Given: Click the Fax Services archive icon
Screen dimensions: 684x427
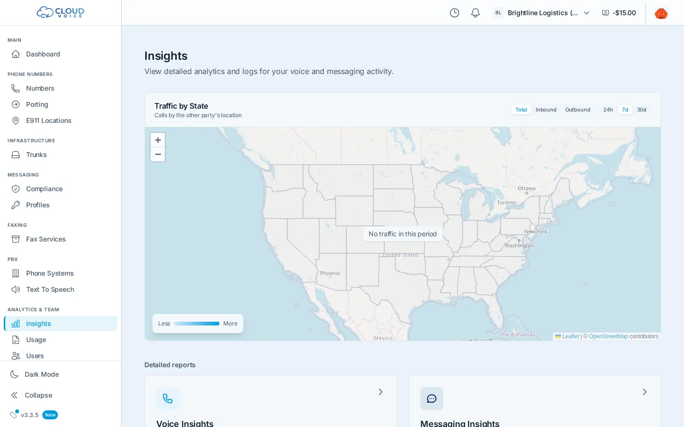Looking at the screenshot, I should pos(16,239).
